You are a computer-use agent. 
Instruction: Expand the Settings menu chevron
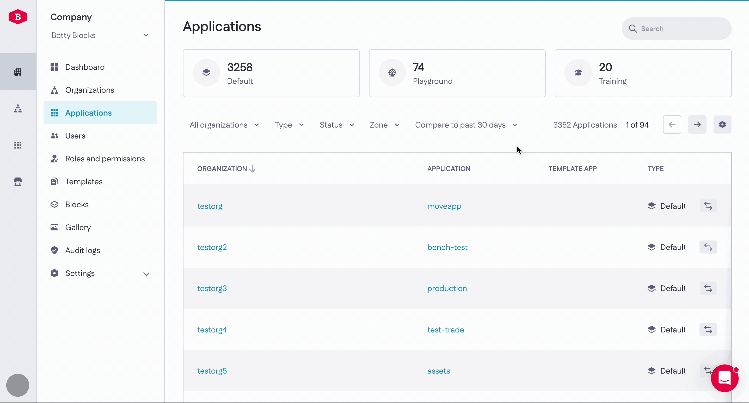point(146,274)
